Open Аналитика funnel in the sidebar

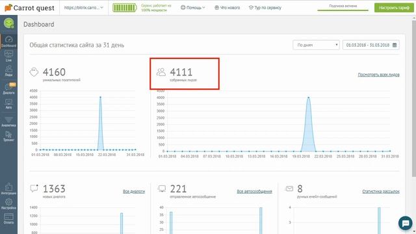[x=8, y=122]
